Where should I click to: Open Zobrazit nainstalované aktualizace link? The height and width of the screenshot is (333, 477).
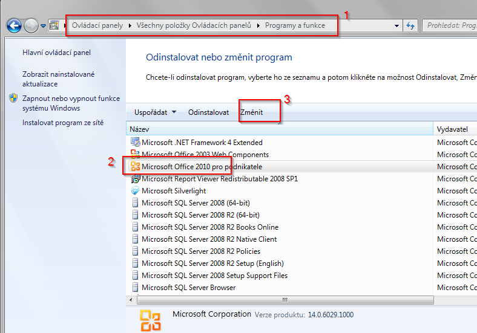pyautogui.click(x=58, y=79)
